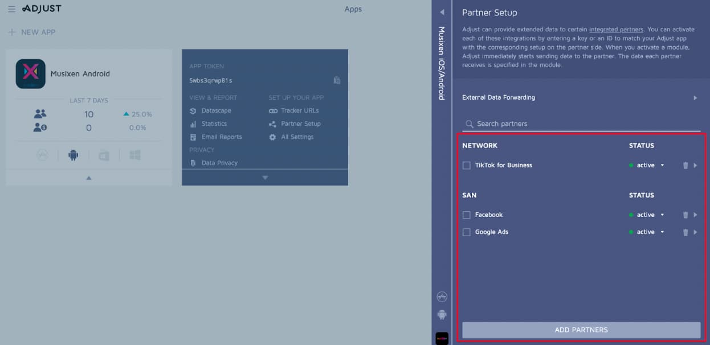This screenshot has height=345, width=710.
Task: Copy the app token with the clipboard icon
Action: coord(337,80)
